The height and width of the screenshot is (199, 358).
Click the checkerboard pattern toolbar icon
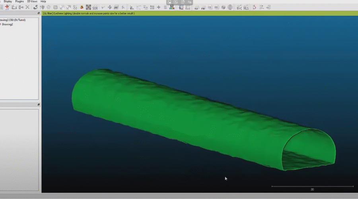88,7
